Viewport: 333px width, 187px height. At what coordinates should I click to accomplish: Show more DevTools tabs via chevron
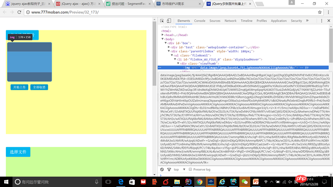coord(308,20)
